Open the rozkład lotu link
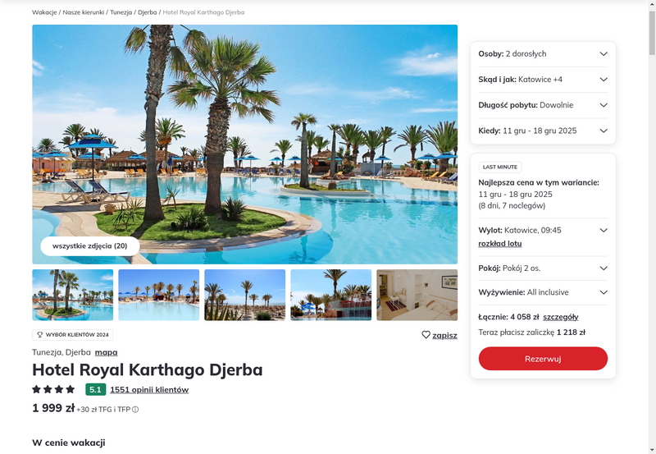This screenshot has width=656, height=454. 500,243
